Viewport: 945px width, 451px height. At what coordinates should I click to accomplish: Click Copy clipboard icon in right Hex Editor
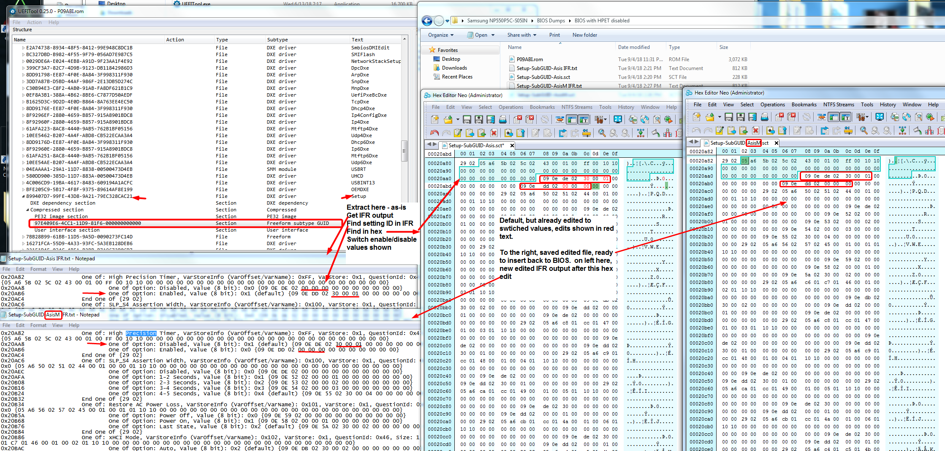pyautogui.click(x=731, y=130)
